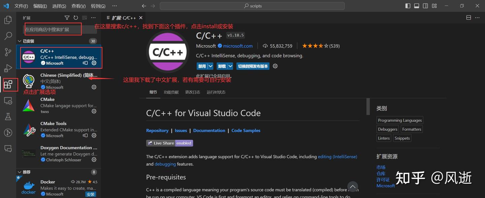Open the extensions filter funnel icon

tap(67, 17)
